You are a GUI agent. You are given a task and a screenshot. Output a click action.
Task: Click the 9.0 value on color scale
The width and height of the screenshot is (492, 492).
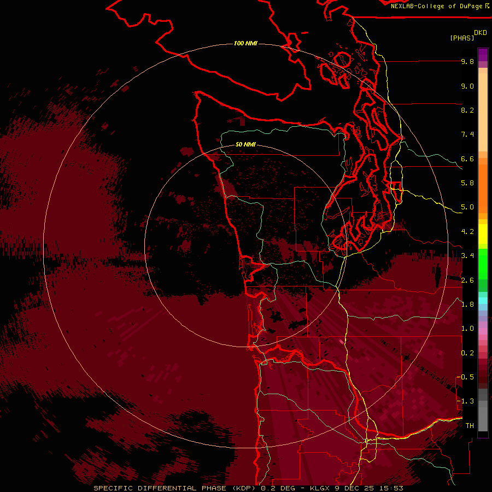click(467, 86)
